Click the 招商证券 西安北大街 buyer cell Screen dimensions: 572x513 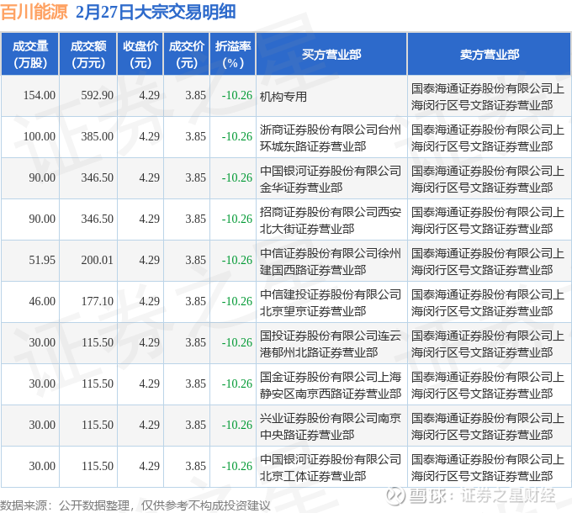pos(331,220)
